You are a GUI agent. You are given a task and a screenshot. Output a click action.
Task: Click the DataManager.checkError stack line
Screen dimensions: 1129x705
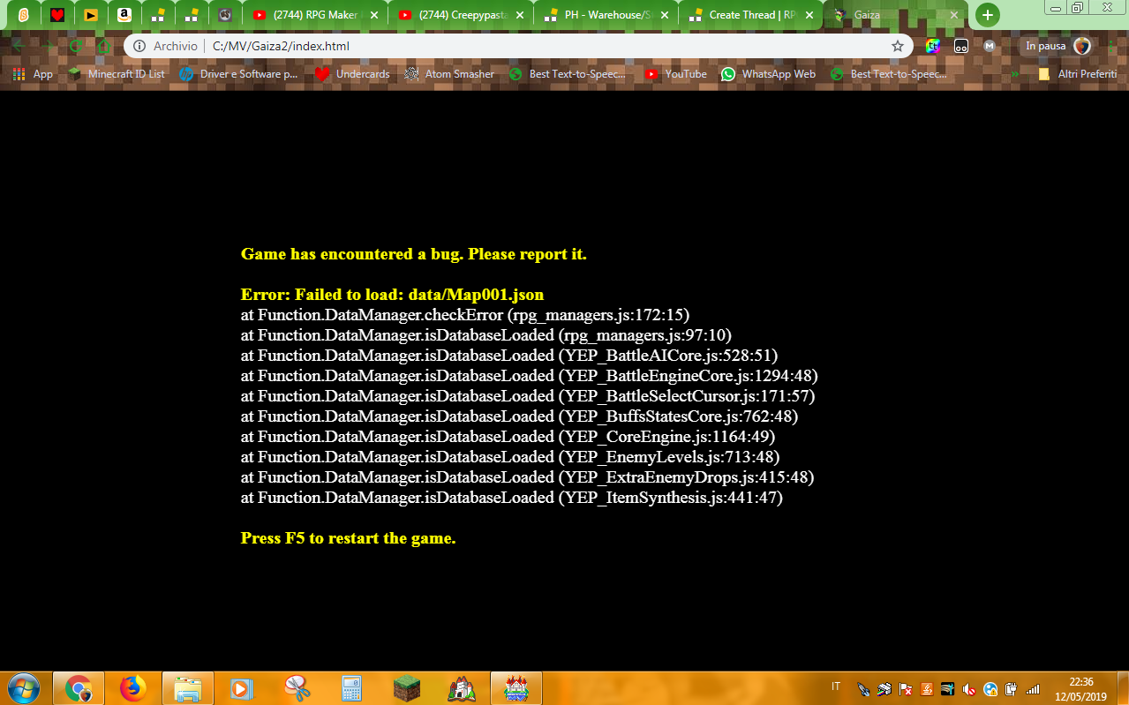[x=465, y=315]
